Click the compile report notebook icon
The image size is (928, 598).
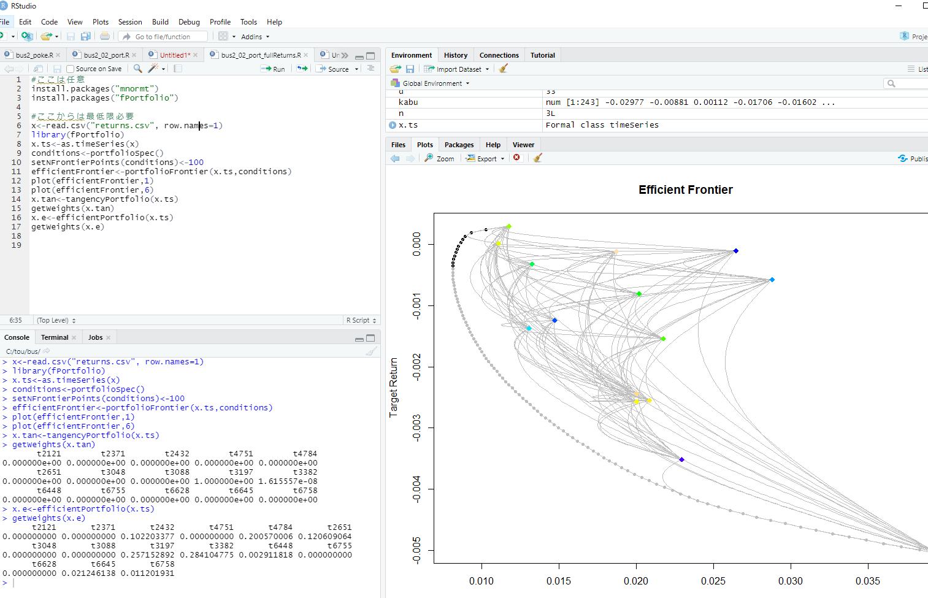click(x=178, y=69)
